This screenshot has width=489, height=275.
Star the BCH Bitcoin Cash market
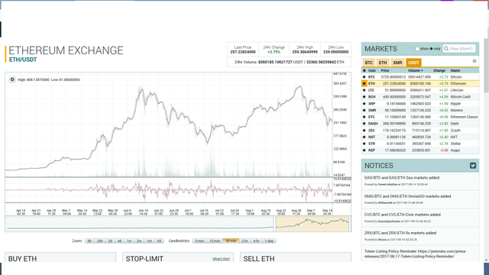[364, 97]
